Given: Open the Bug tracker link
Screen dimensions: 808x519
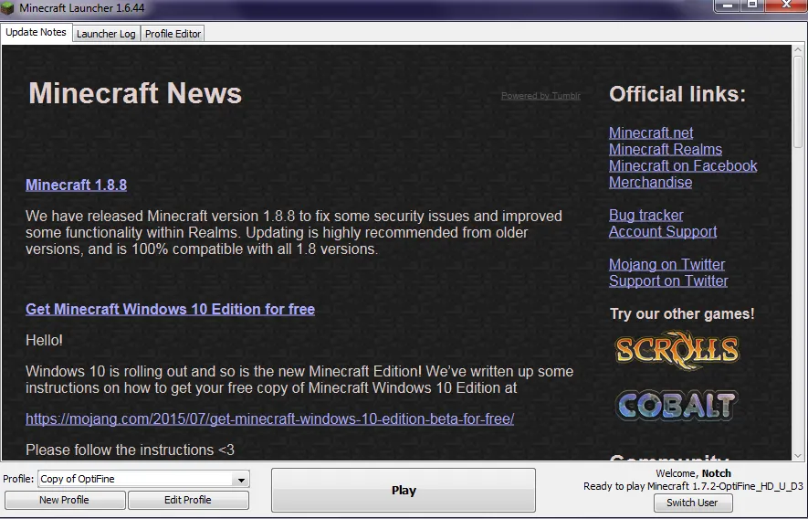Looking at the screenshot, I should [x=646, y=215].
